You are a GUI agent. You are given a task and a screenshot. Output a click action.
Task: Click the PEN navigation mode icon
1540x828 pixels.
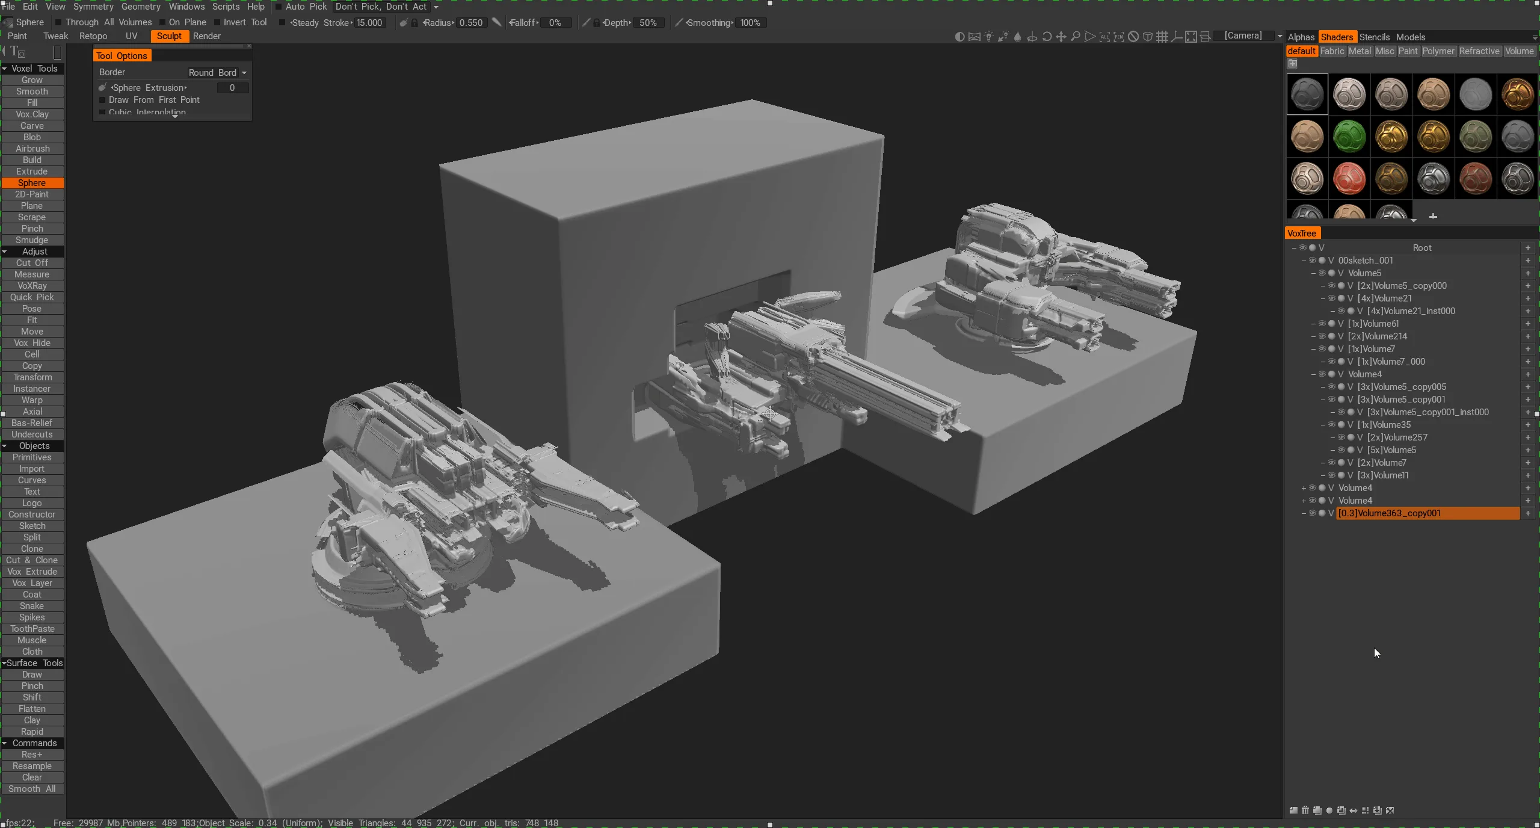click(x=1119, y=37)
